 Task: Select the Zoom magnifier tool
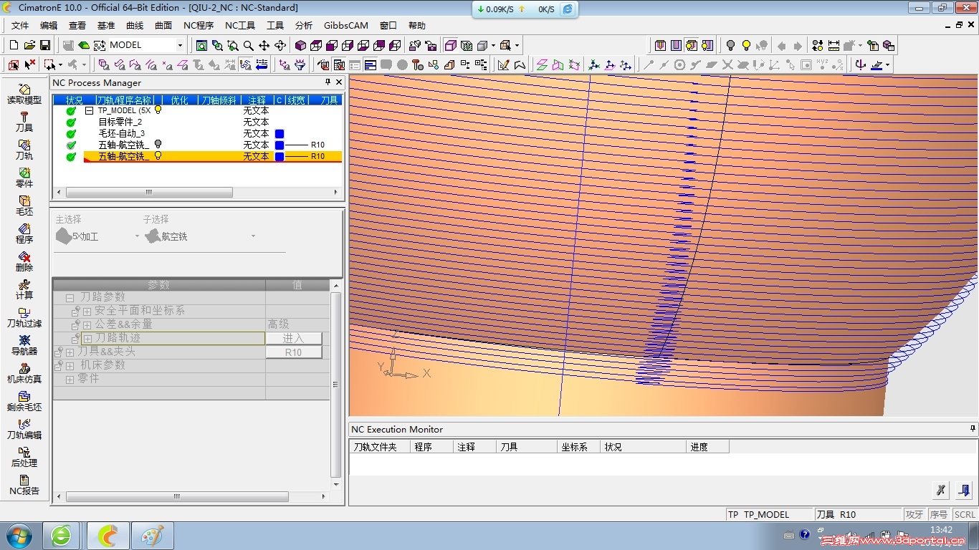[x=249, y=45]
